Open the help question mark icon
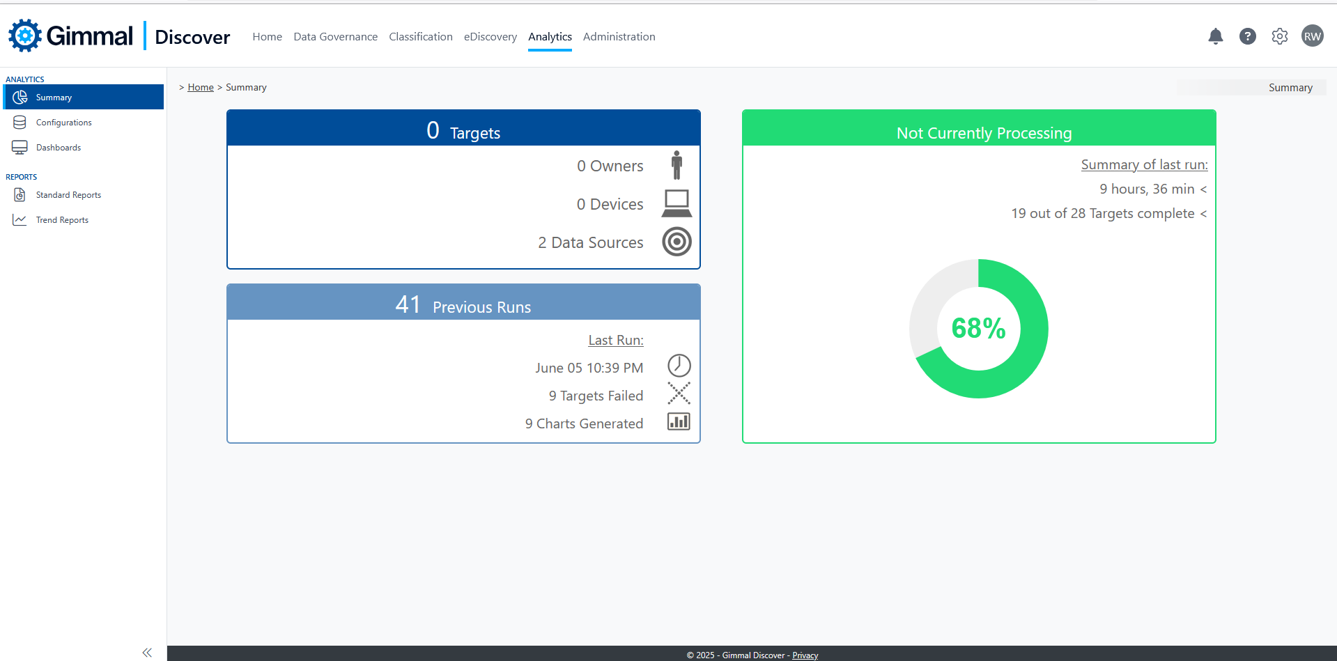 tap(1247, 36)
